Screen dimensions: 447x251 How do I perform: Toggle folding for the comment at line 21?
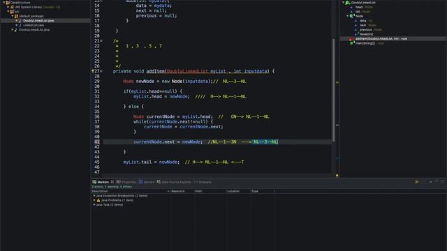point(101,41)
